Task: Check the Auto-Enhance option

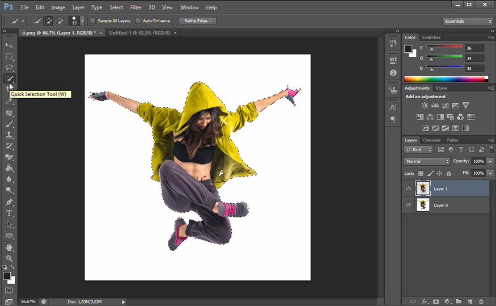Action: (138, 21)
